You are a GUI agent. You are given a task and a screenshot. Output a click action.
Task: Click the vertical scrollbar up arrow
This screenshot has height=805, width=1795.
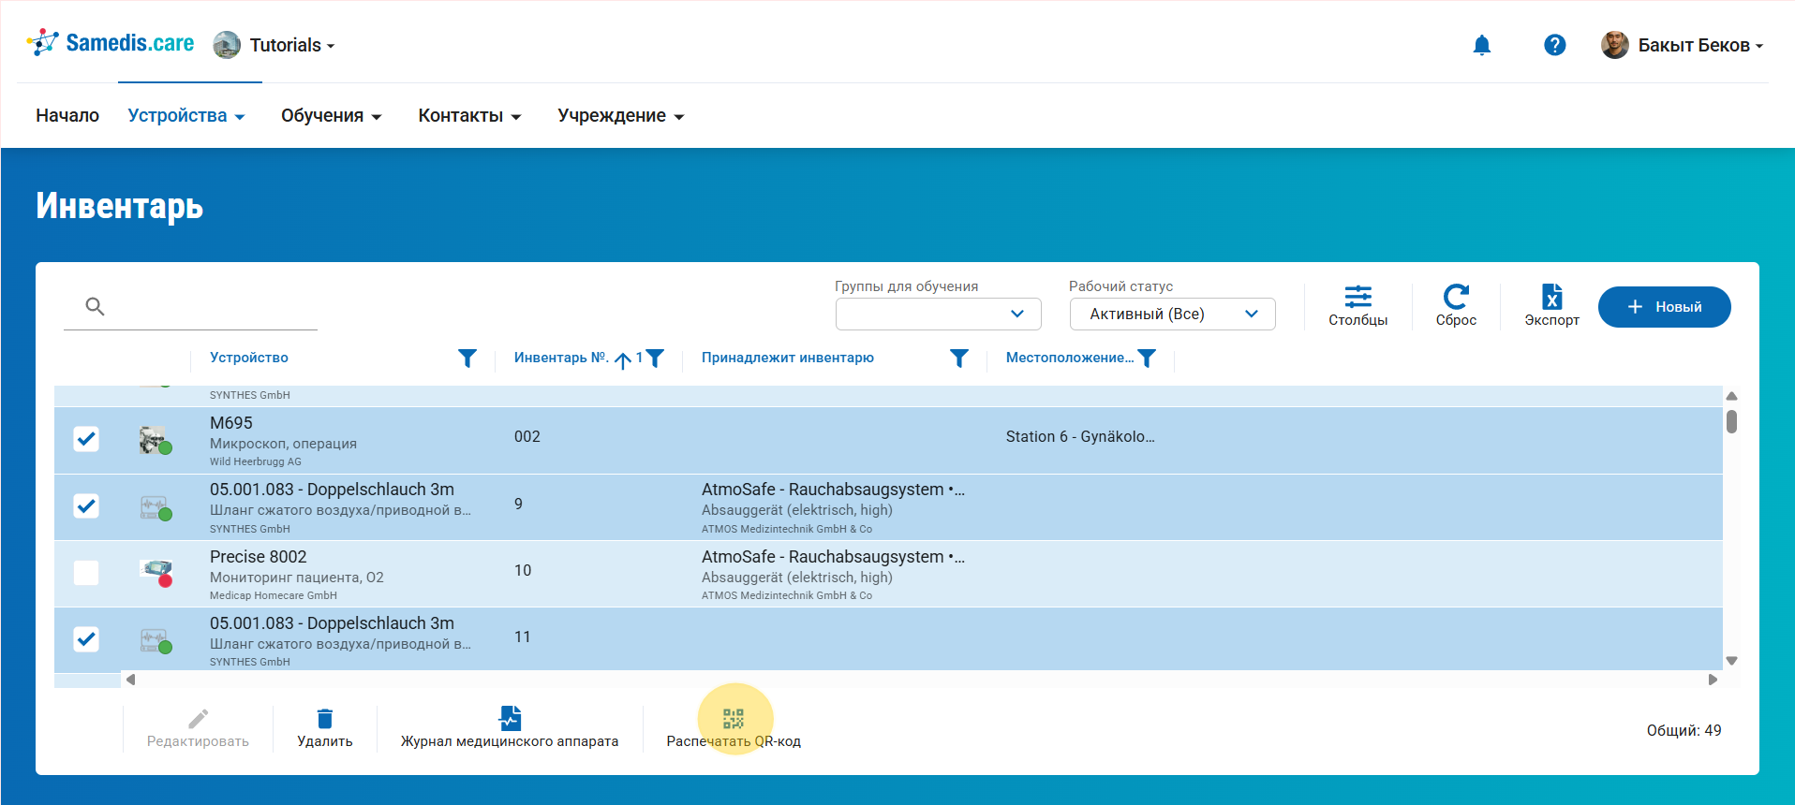[x=1731, y=396]
